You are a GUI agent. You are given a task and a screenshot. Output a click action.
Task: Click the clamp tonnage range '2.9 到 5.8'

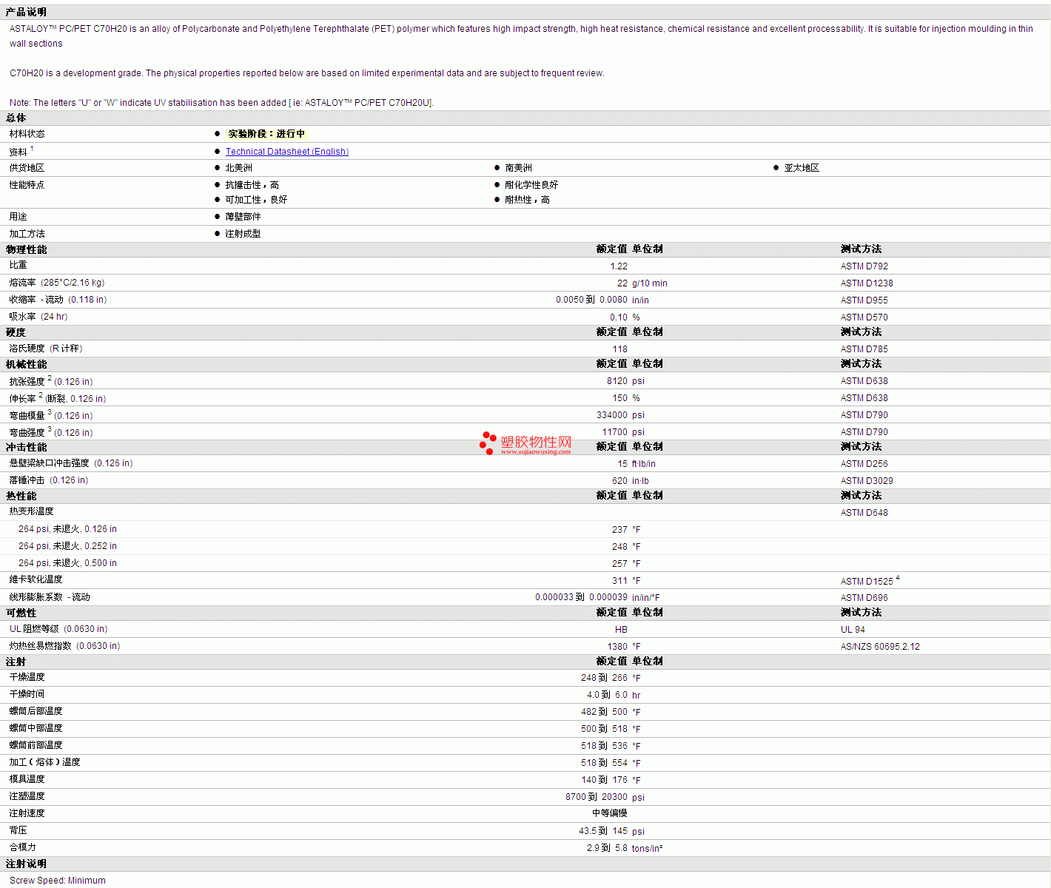click(x=607, y=848)
